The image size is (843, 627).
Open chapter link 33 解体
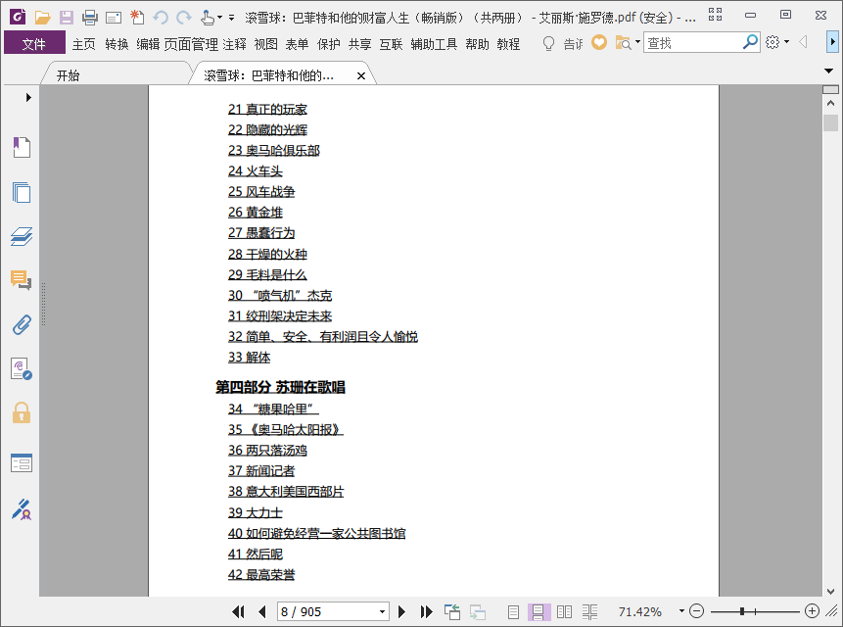tap(249, 357)
